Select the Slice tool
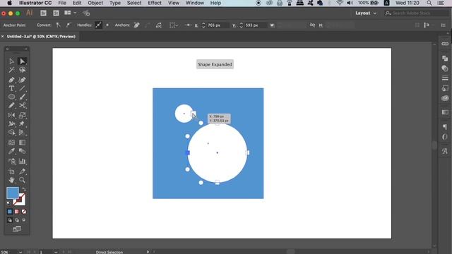The width and height of the screenshot is (452, 254). pos(22,171)
